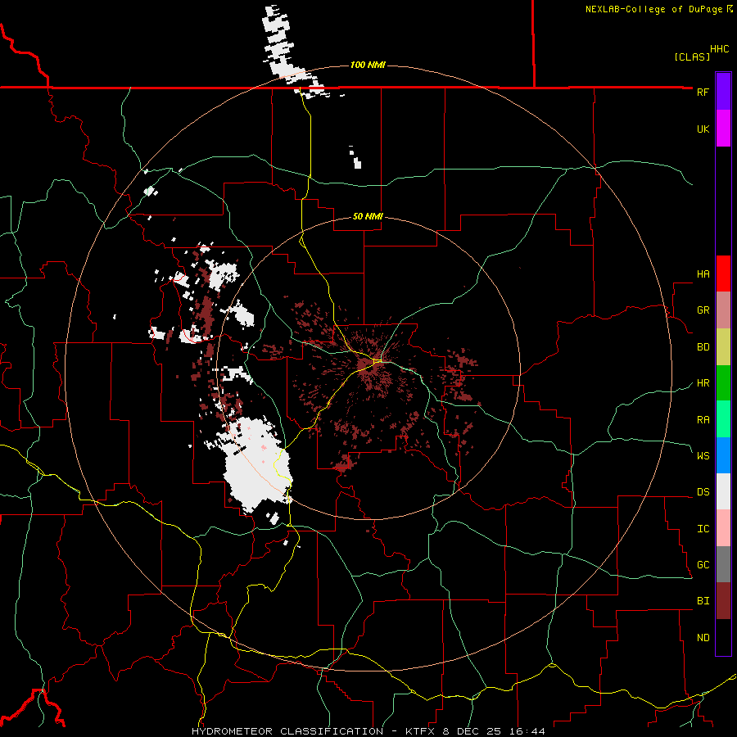This screenshot has width=737, height=737.
Task: Click the BI legend label
Action: click(703, 601)
